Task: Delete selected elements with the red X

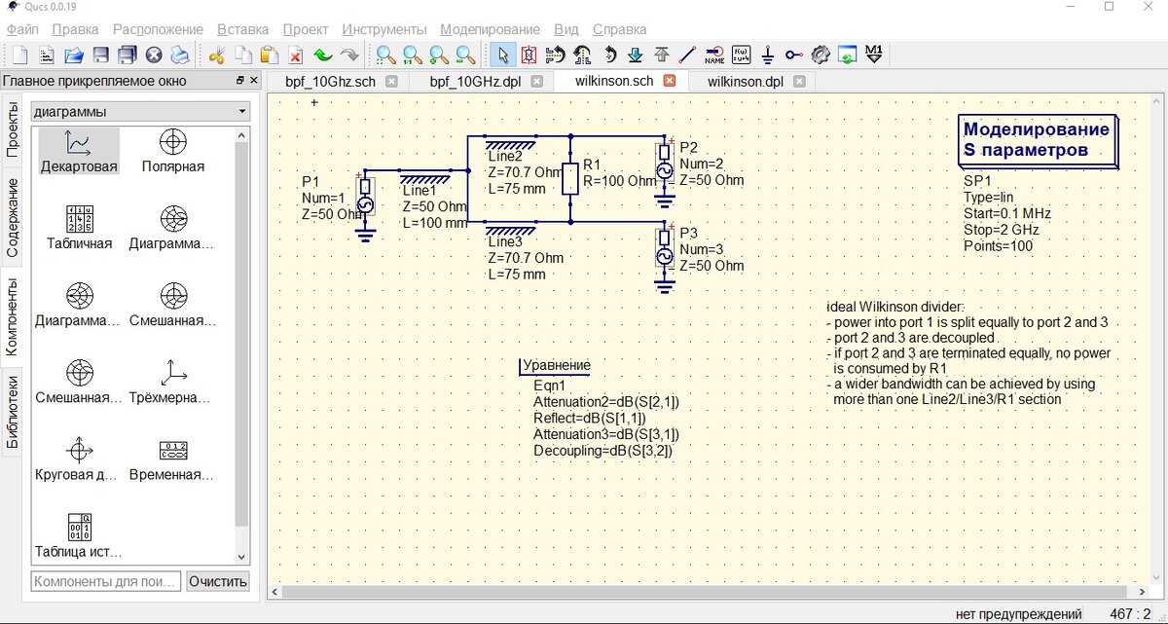Action: coord(296,55)
